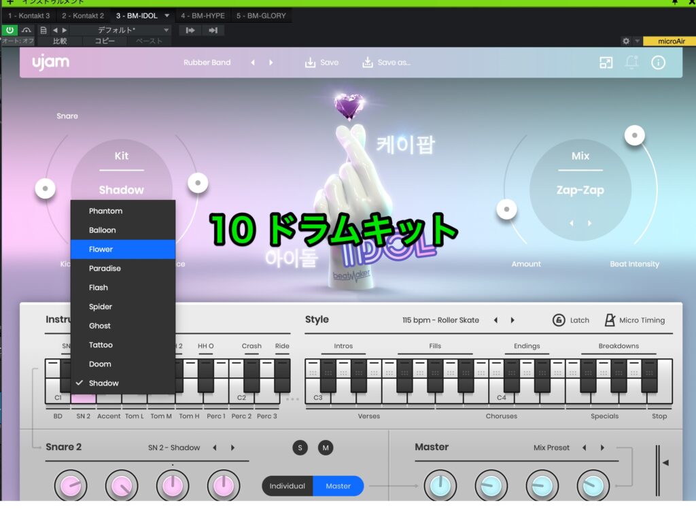696x514 pixels.
Task: Click the info icon in header
Action: pos(658,63)
